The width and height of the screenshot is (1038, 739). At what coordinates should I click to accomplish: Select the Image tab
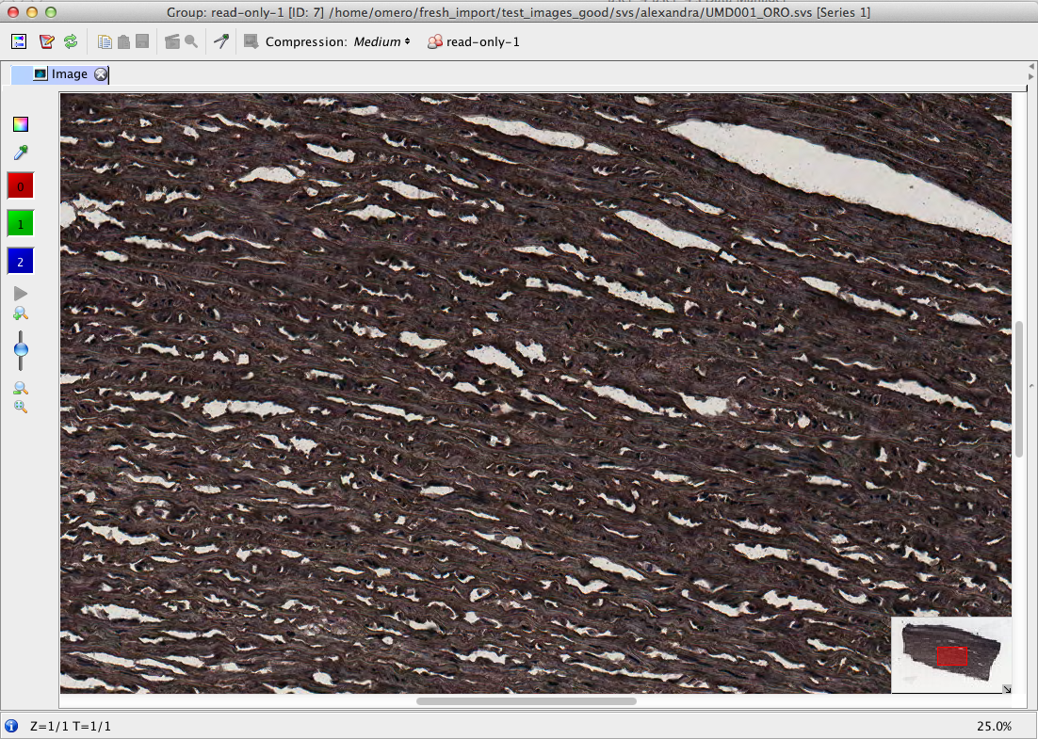(x=69, y=74)
